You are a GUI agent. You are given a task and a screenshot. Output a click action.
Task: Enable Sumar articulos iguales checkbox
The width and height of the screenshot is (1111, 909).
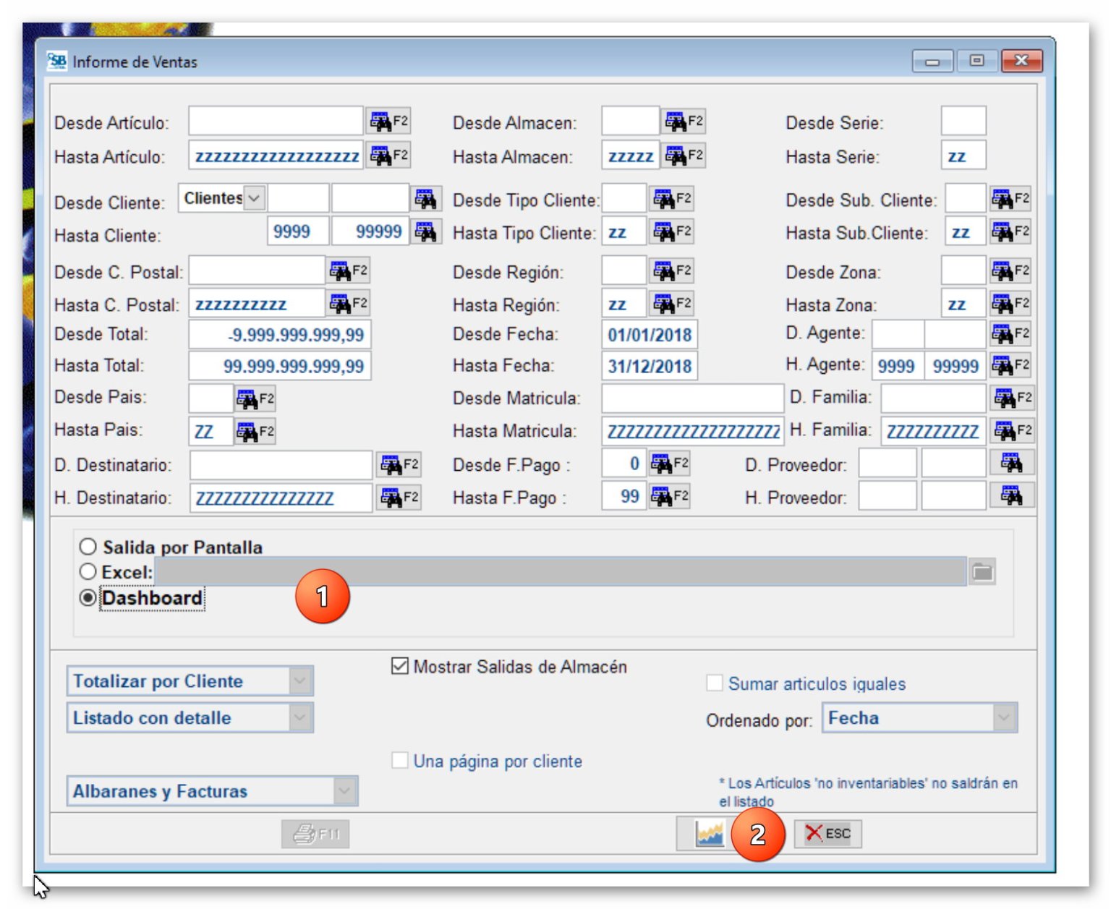(x=715, y=683)
